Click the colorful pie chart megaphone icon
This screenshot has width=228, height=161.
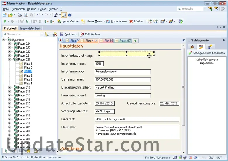[171, 22]
